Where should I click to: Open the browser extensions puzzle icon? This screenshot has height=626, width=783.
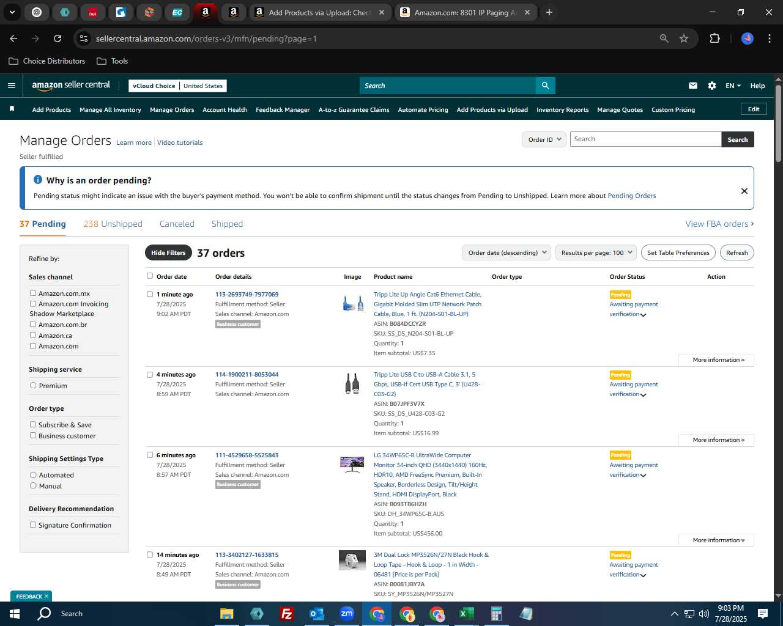[714, 39]
